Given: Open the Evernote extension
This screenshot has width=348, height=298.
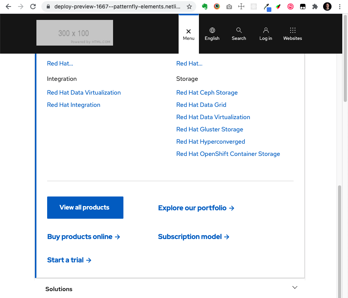Looking at the screenshot, I should [x=205, y=7].
